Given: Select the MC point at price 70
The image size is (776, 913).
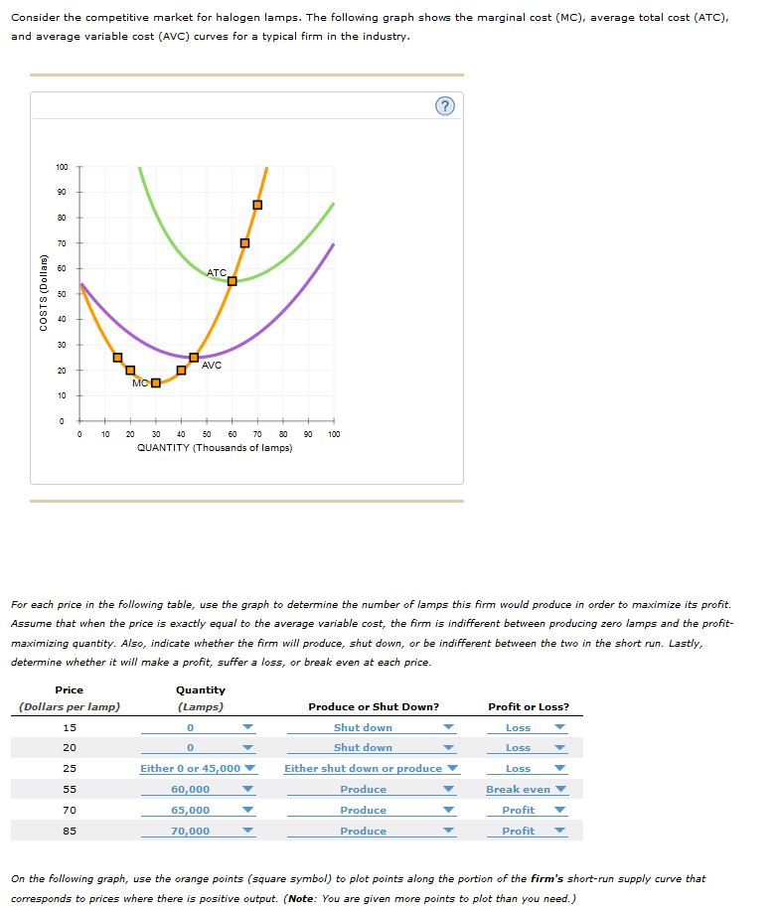Looking at the screenshot, I should coord(245,242).
